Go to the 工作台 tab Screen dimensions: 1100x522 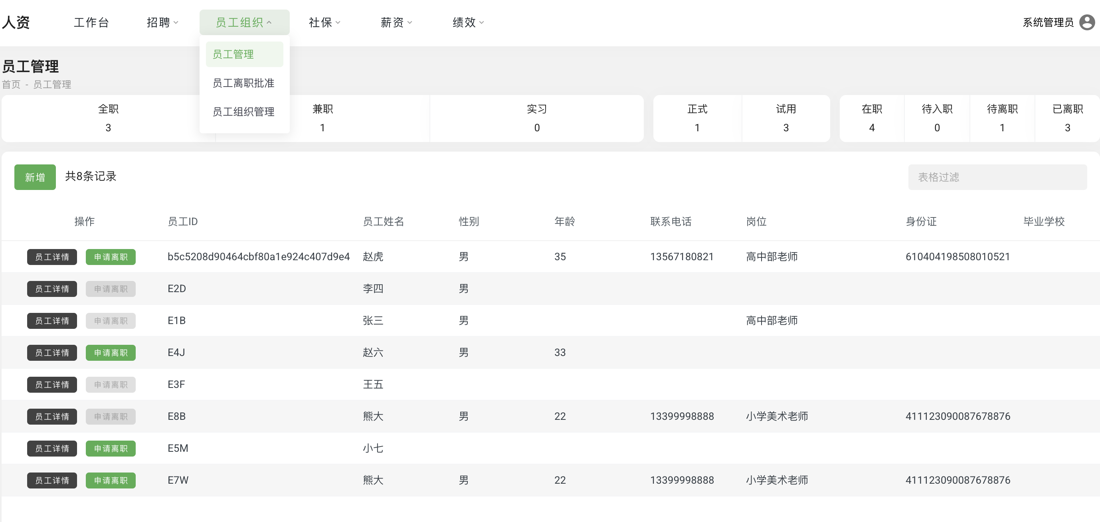[x=91, y=22]
